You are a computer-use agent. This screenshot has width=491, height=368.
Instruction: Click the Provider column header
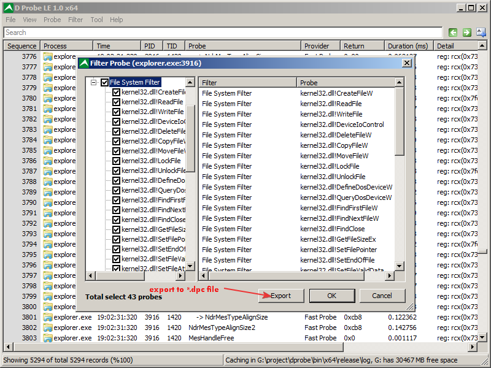coord(320,46)
